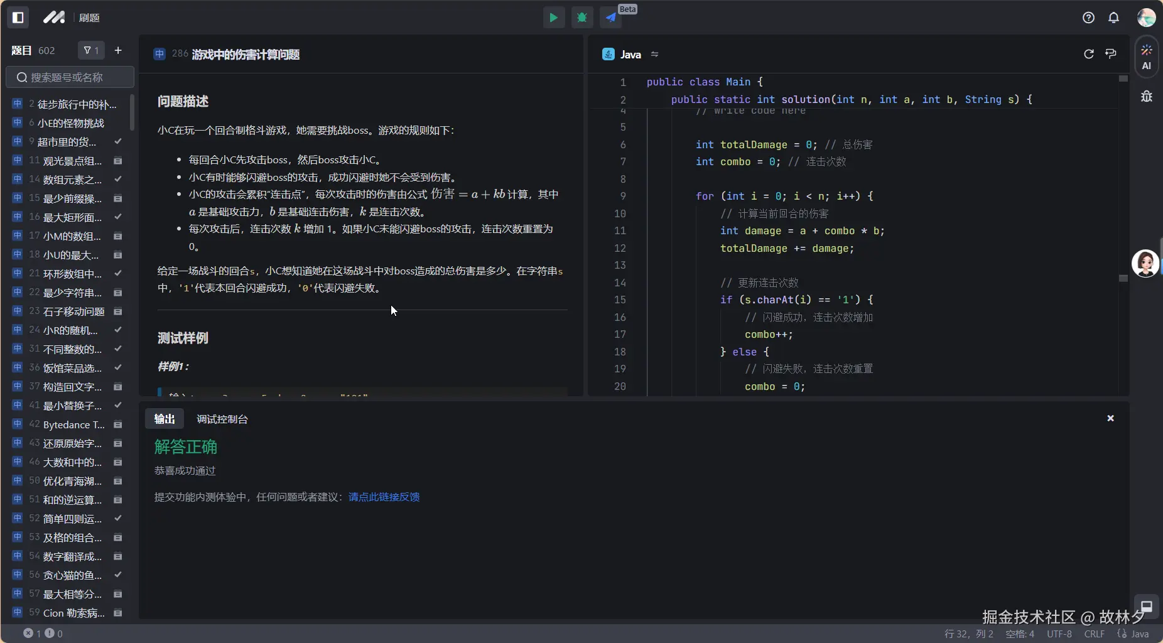Select the 输出 tab

(164, 419)
